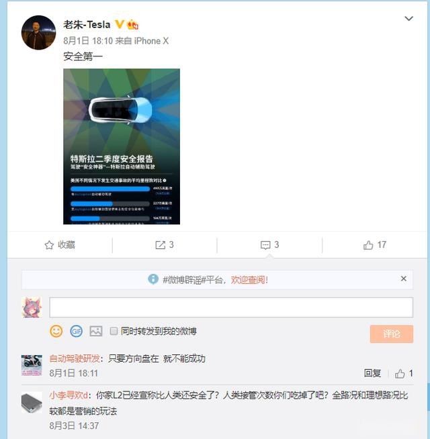The height and width of the screenshot is (439, 430).
Task: Enable 同时转发到我的微博 checkbox
Action: click(x=114, y=331)
